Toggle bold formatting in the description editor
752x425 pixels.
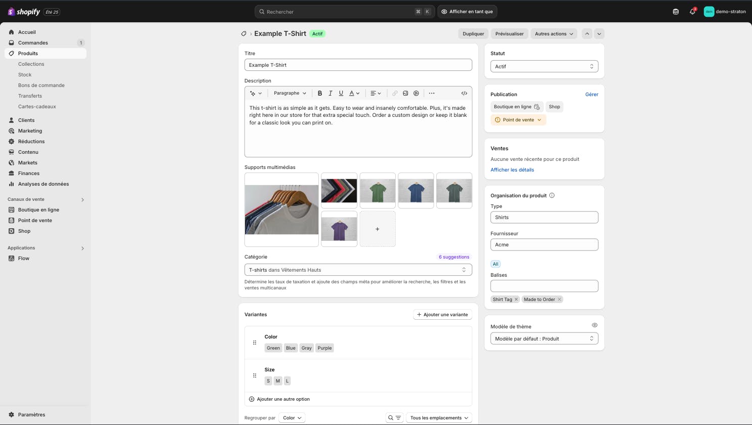coord(320,93)
